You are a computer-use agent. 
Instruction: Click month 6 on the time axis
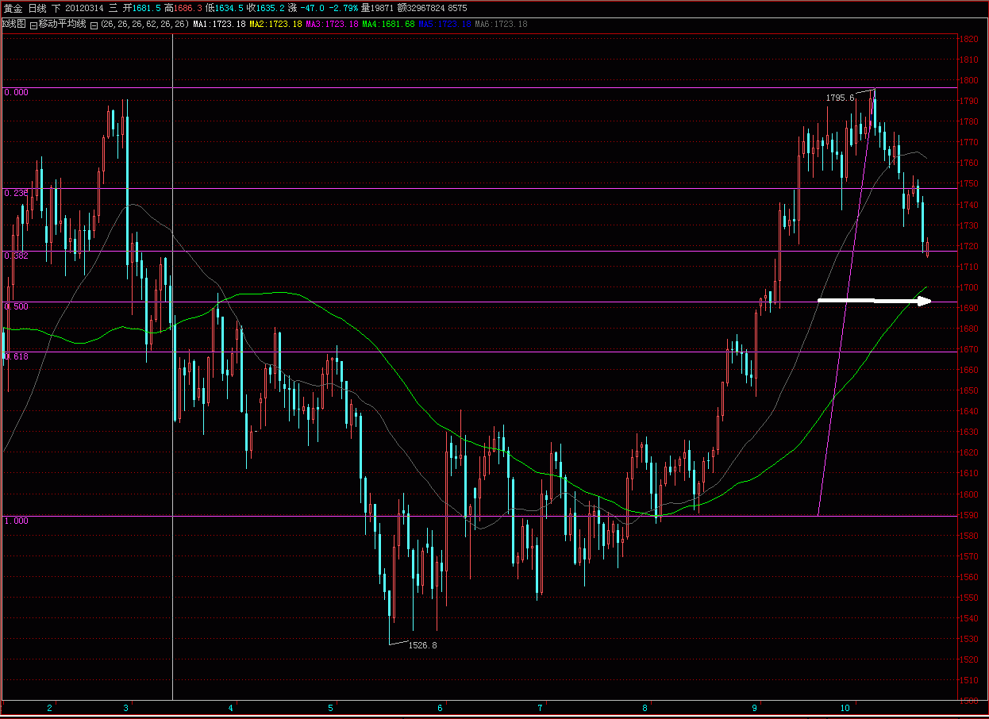440,707
